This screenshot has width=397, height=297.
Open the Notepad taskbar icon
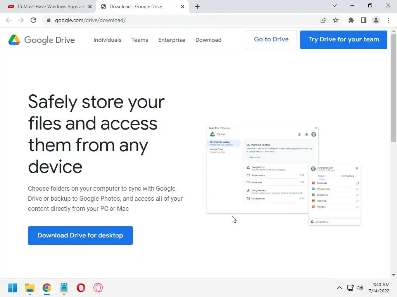64,288
